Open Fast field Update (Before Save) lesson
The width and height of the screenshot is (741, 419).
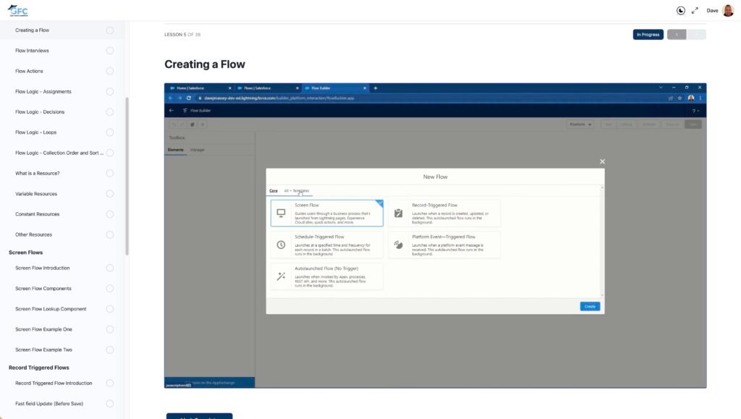(49, 404)
